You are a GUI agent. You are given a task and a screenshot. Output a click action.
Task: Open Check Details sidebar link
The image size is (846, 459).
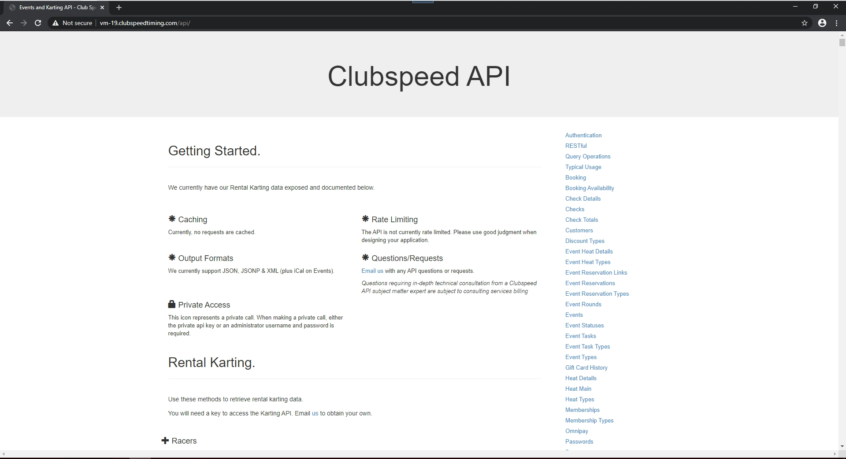[583, 199]
